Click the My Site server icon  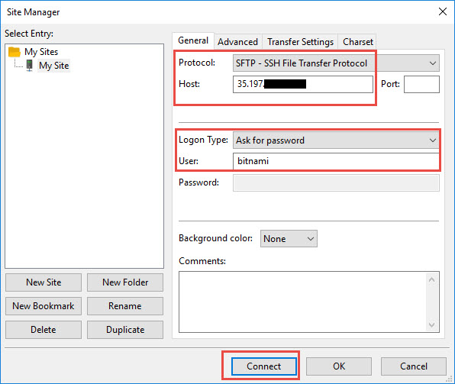coord(29,66)
